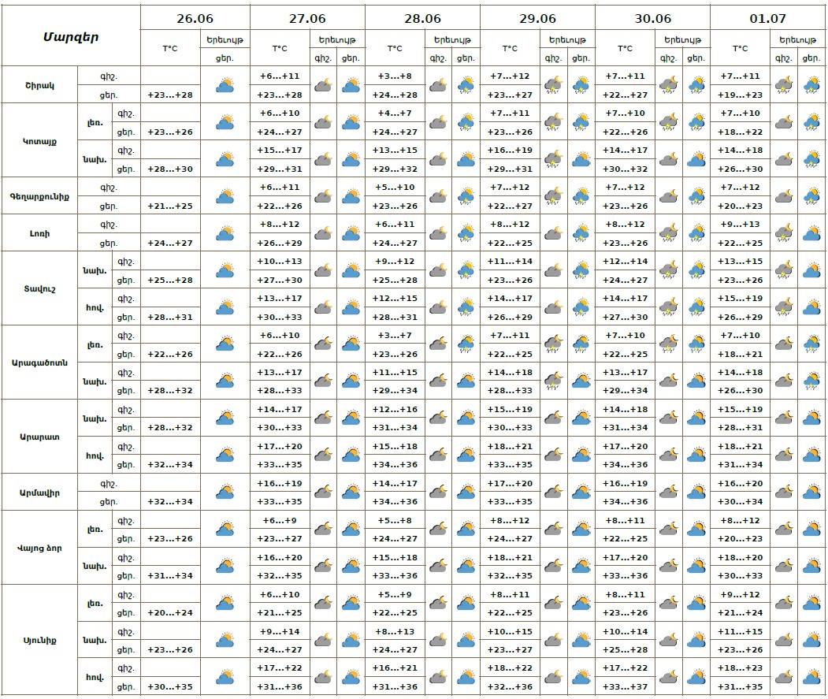Click Կոտայք լեռ. night weather icon for 01.07

pos(783,122)
